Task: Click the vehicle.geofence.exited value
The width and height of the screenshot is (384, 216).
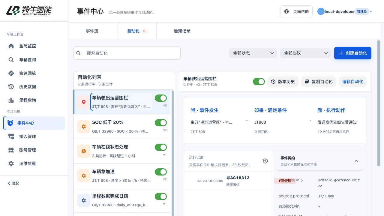Action: click(339, 183)
